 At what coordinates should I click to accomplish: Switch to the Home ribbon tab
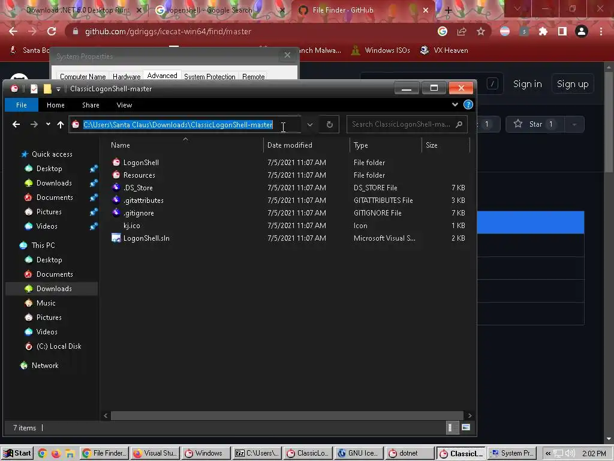coord(56,104)
